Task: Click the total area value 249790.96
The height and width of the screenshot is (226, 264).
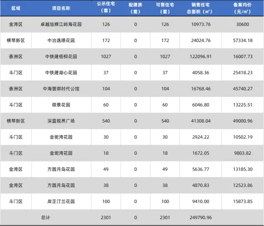Action: [x=201, y=217]
